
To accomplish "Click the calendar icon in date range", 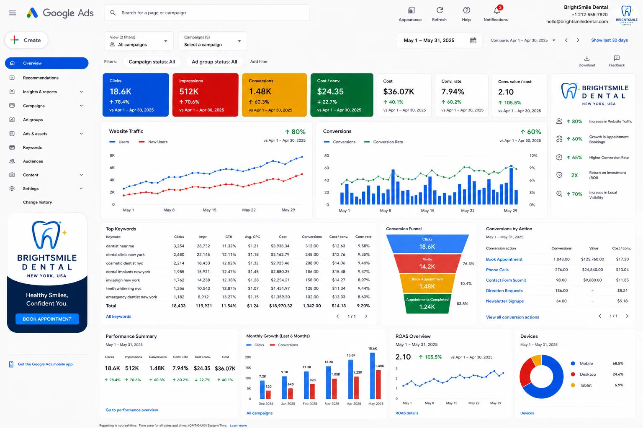I will pyautogui.click(x=473, y=41).
